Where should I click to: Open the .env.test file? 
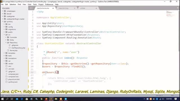11,69
